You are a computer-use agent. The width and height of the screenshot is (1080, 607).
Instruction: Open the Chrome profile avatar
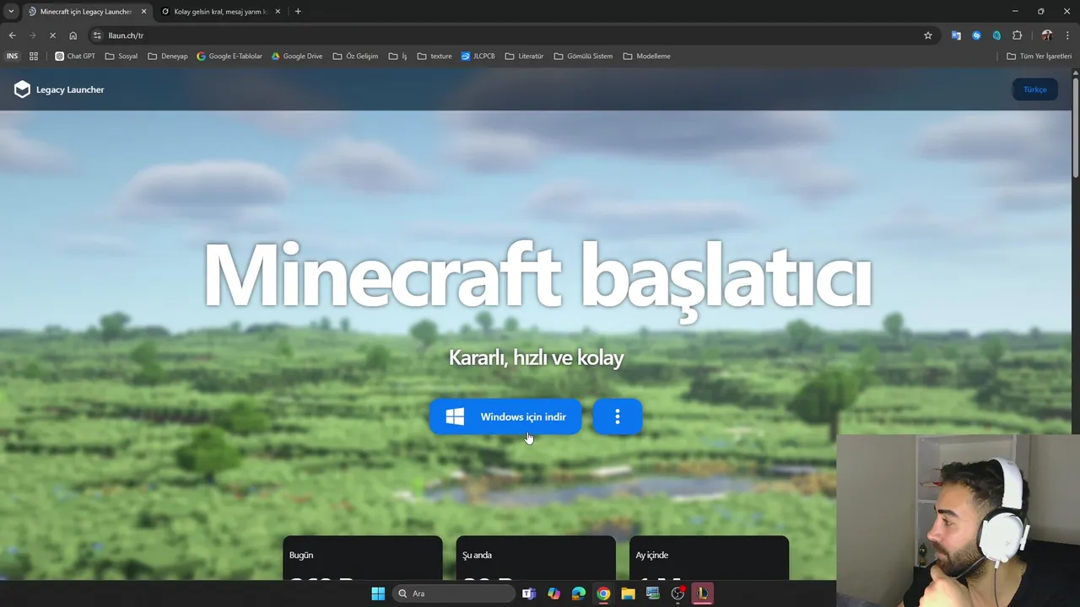click(1047, 35)
